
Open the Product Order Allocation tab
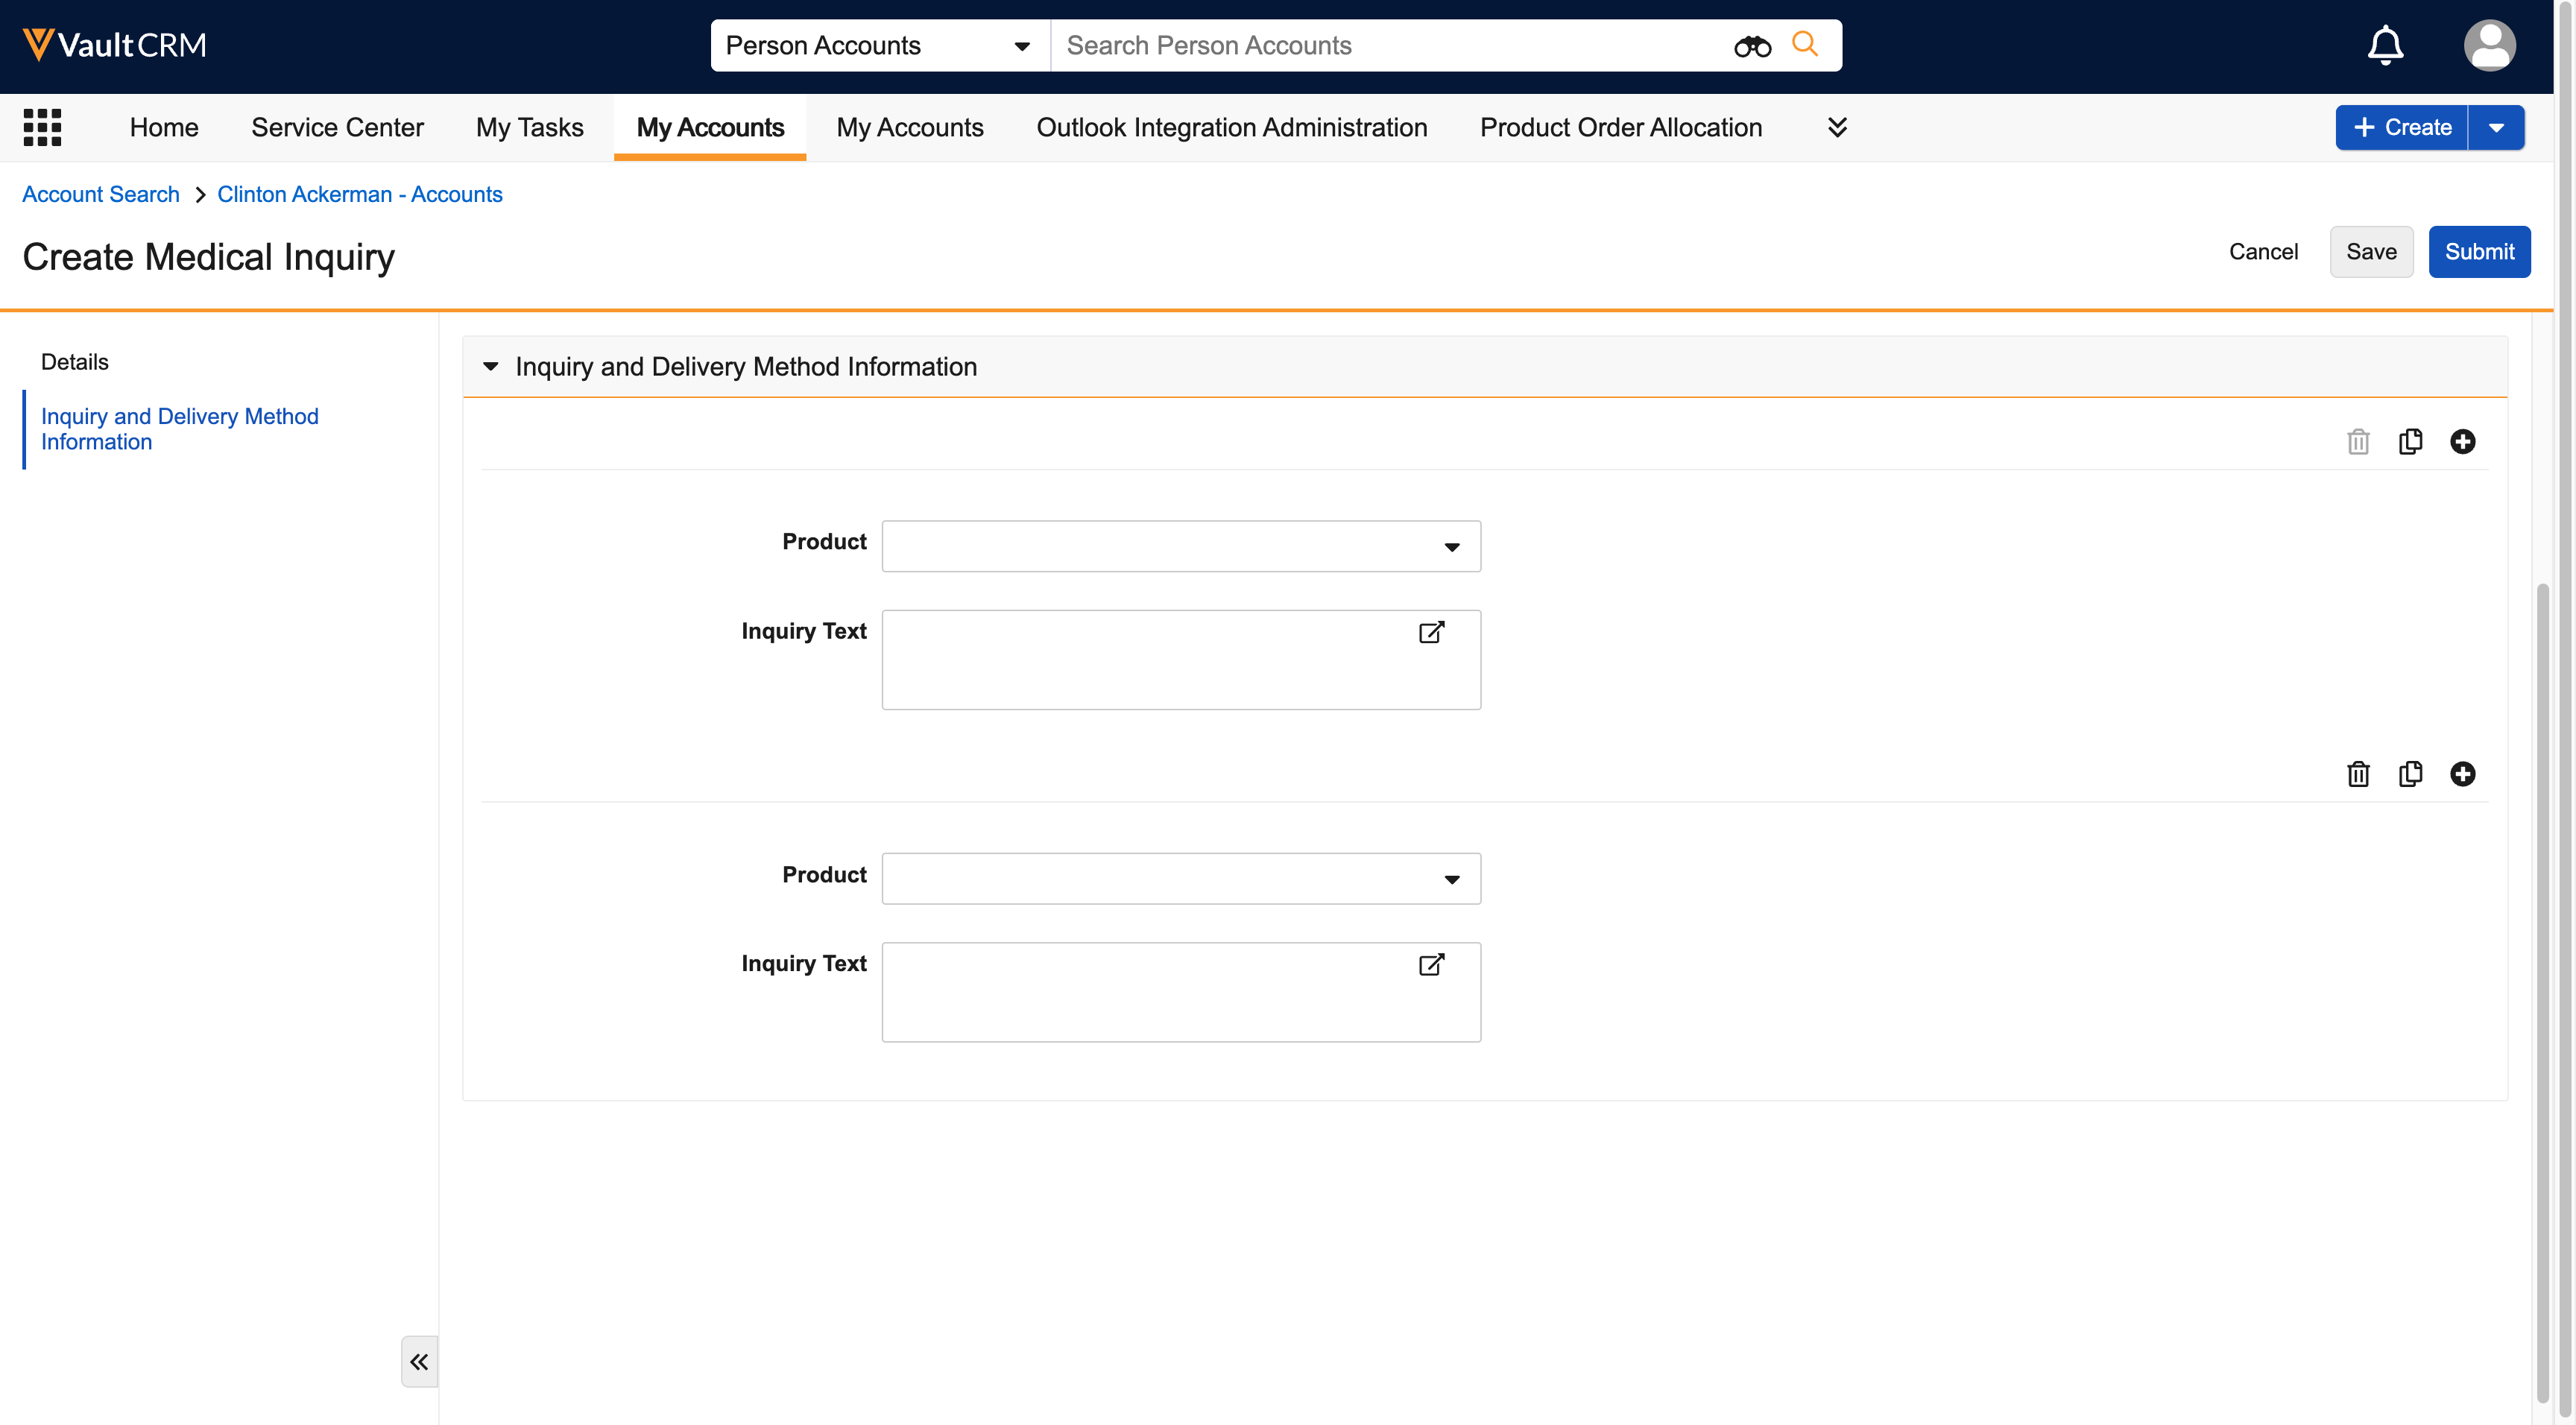coord(1620,127)
